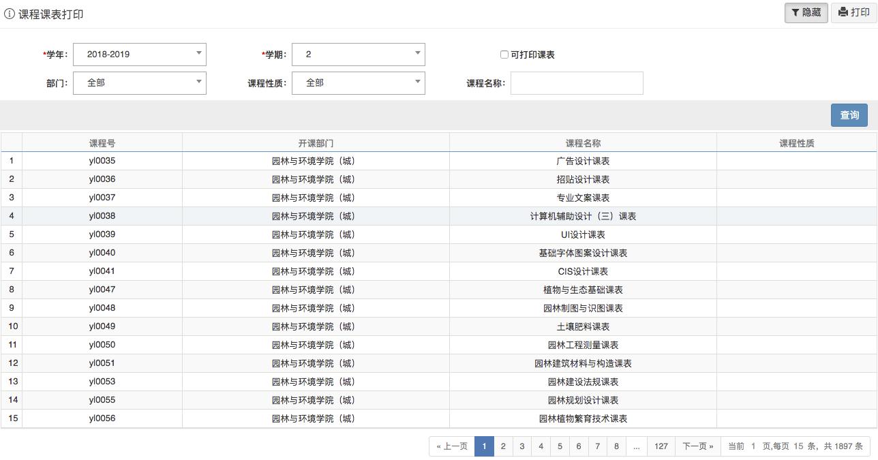Screen dimensions: 878x460
Task: Click the ellipsis between pages 8 and 127
Action: pos(636,446)
